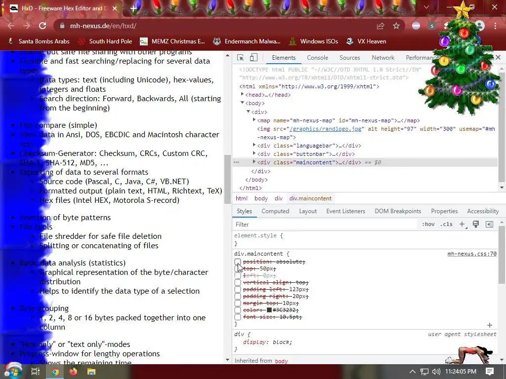This screenshot has height=379, width=506.
Task: Click the Chrome taskbar icon
Action: (x=55, y=372)
